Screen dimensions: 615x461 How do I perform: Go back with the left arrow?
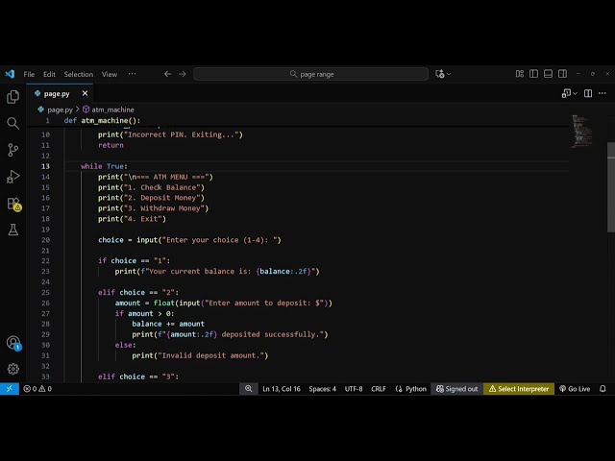pos(167,74)
